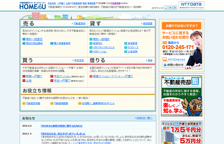Screen dimensions: 224x144
Task: Click arrow icon beside 賃貸管理
Action: [126, 43]
